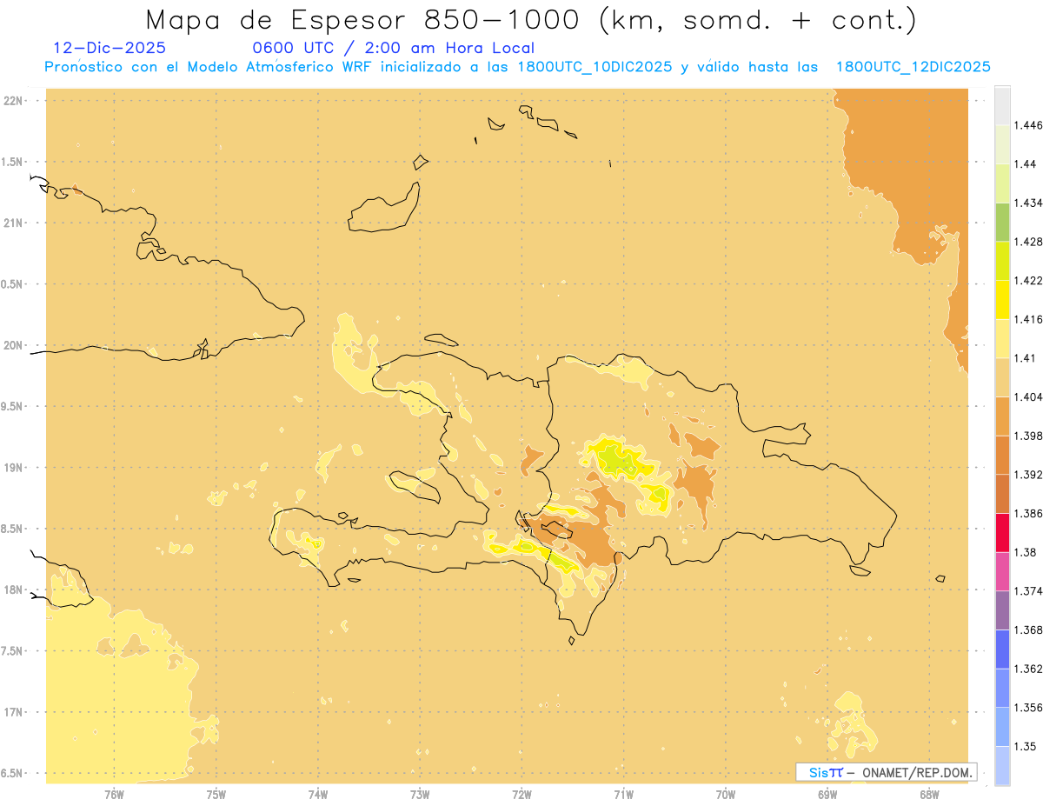Click the purple swatch in the colorbar

pos(1002,610)
